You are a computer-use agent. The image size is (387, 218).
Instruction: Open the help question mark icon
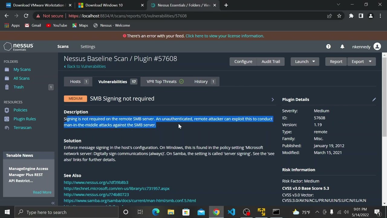[x=328, y=47]
